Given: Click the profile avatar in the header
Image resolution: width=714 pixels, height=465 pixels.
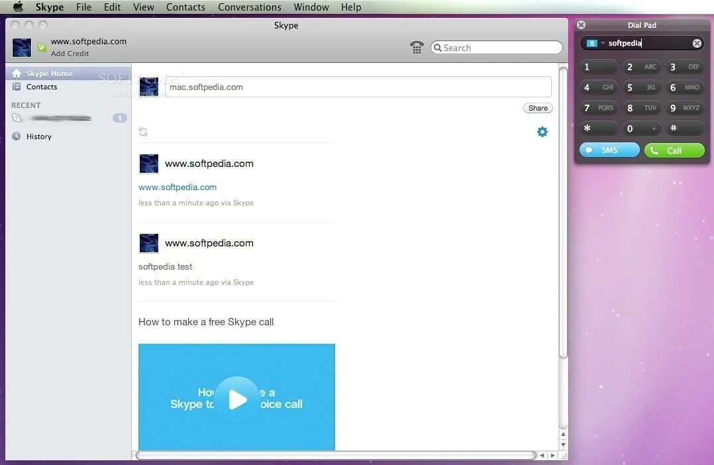Looking at the screenshot, I should click(22, 48).
